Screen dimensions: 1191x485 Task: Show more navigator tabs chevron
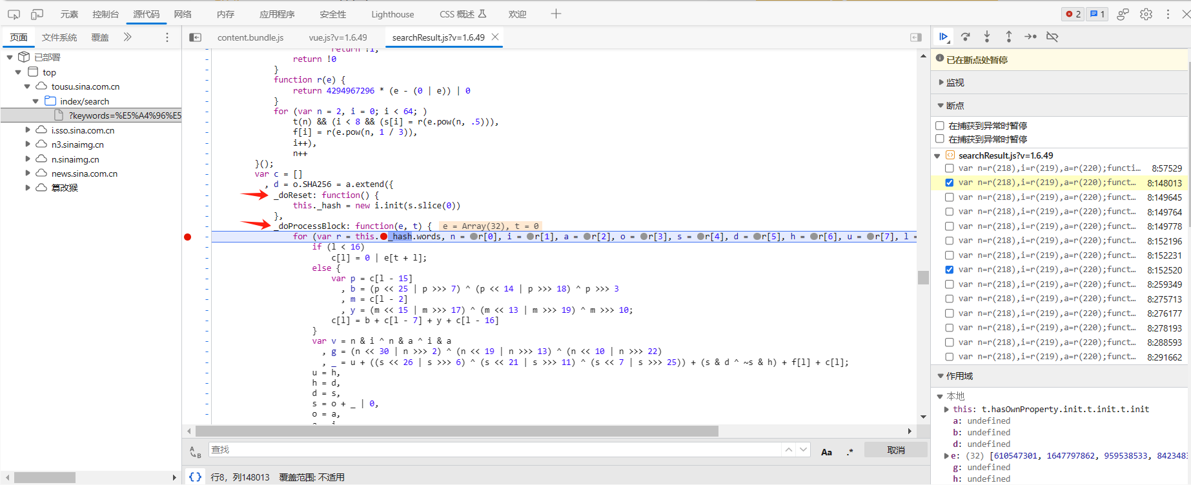tap(127, 37)
